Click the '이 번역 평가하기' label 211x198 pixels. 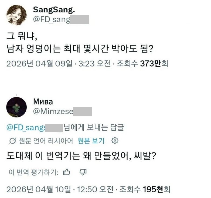[x=33, y=172]
